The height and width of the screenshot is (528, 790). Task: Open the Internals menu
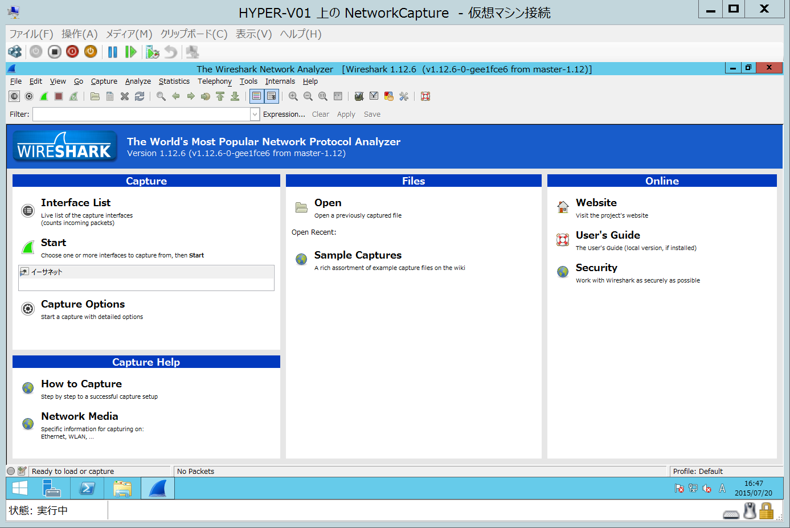pos(280,81)
